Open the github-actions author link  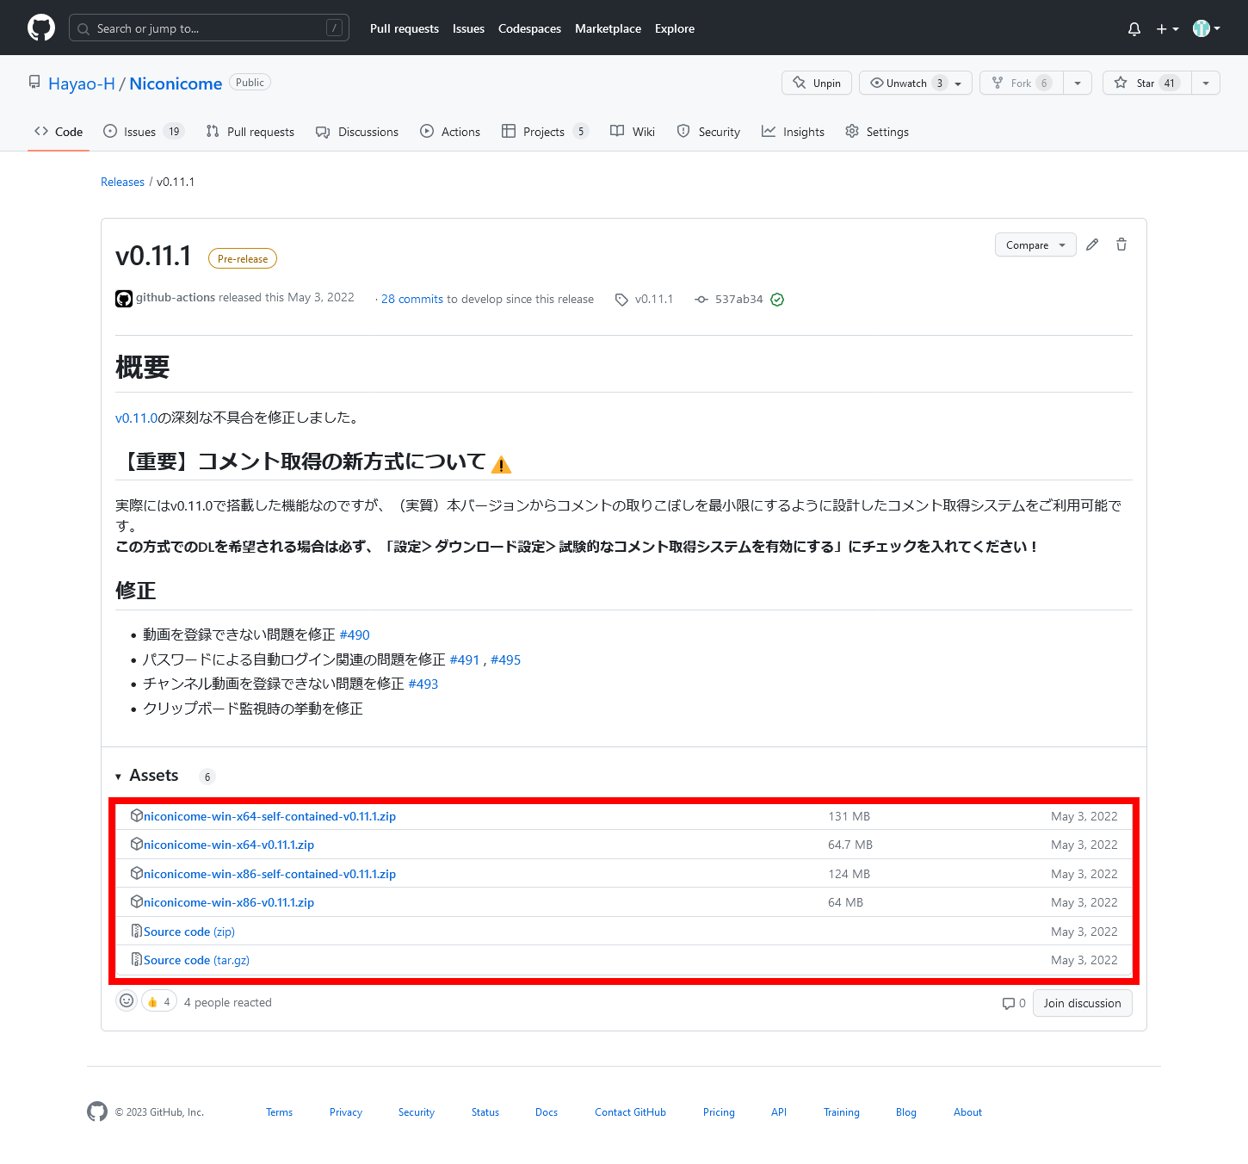pyautogui.click(x=176, y=298)
